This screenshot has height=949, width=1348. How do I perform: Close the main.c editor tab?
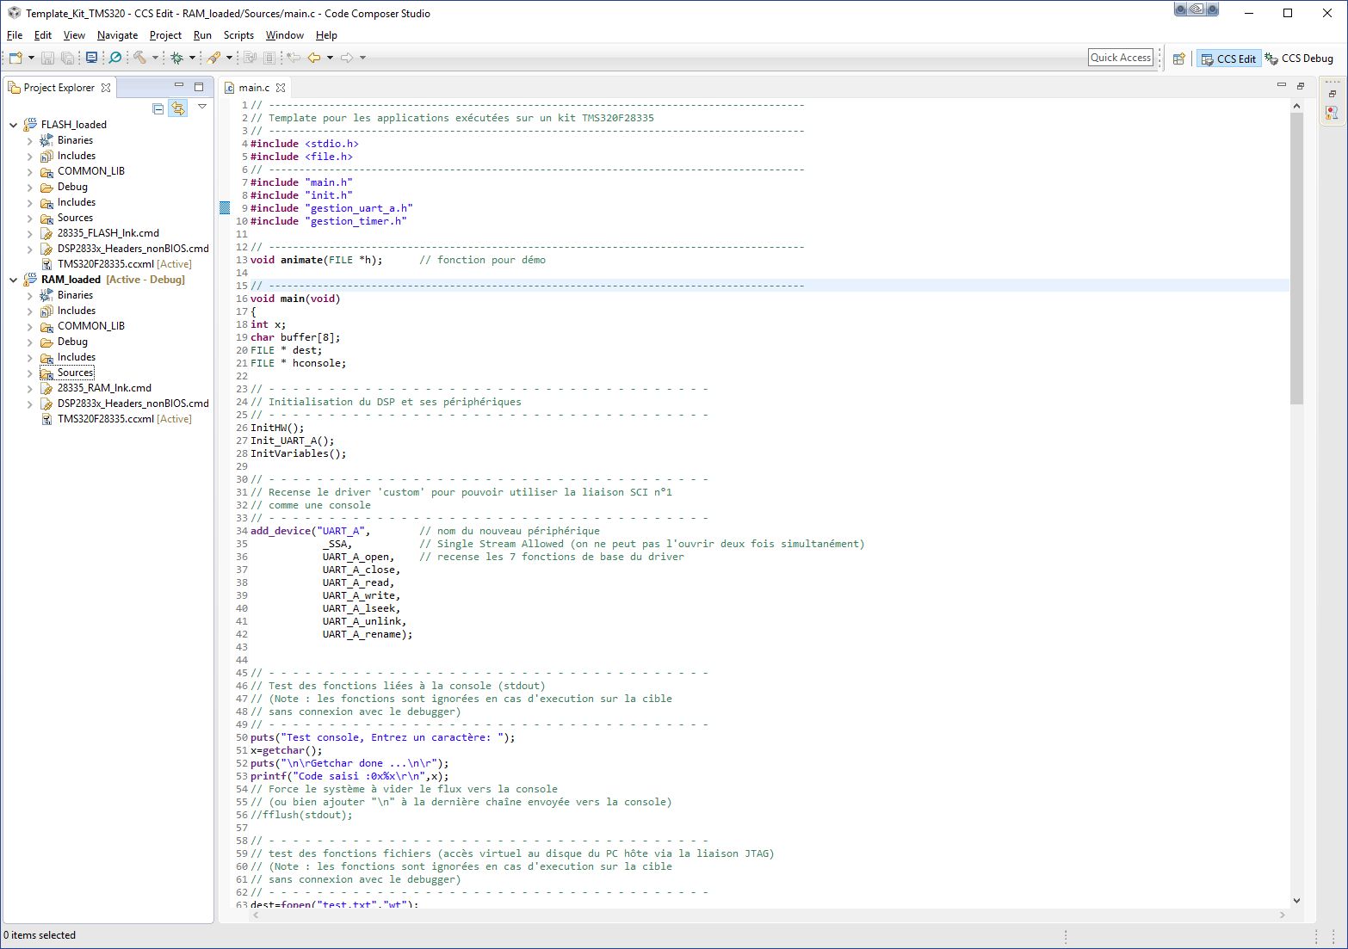coord(281,88)
